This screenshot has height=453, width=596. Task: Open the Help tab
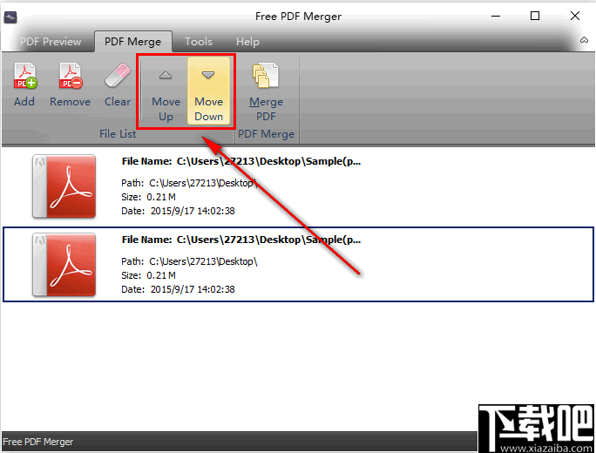247,42
